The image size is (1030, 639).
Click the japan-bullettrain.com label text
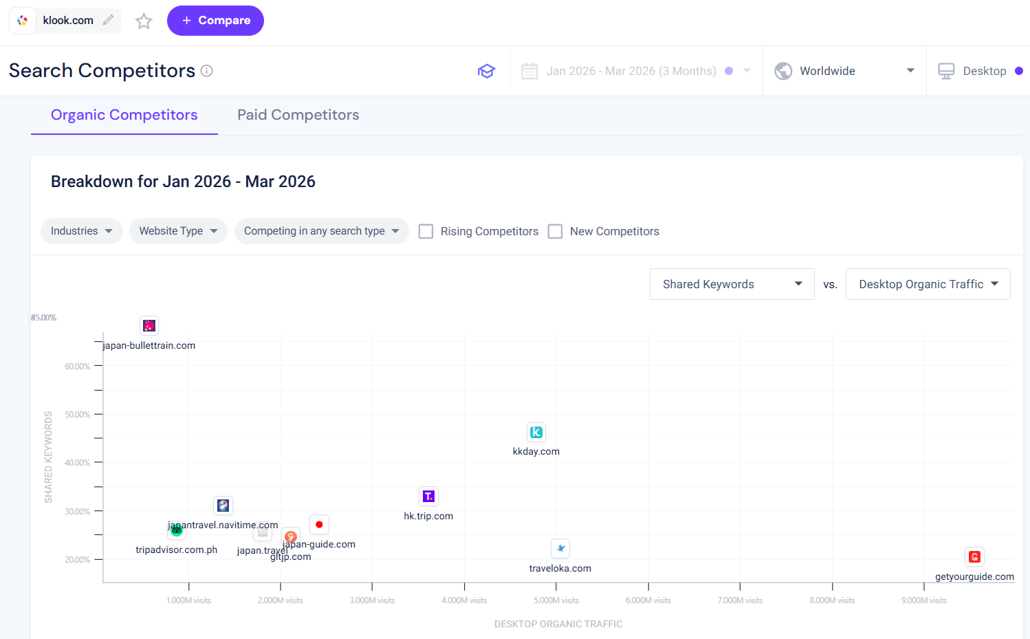(x=149, y=345)
